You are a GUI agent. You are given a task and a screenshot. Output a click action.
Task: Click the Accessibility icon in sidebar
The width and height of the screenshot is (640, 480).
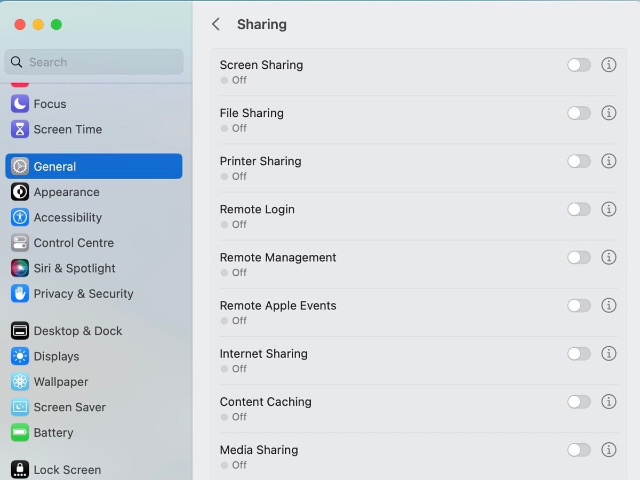pyautogui.click(x=20, y=217)
